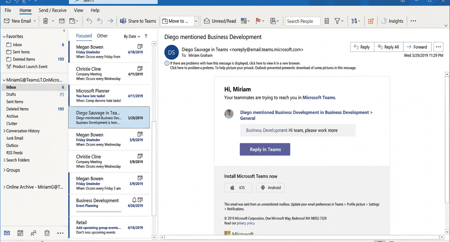Switch to People view in bottom navigation
This screenshot has height=242, width=450.
click(33, 233)
